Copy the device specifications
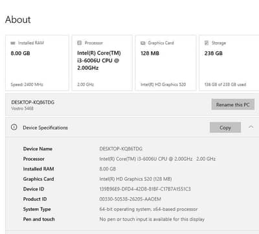259x234 pixels. (x=225, y=128)
